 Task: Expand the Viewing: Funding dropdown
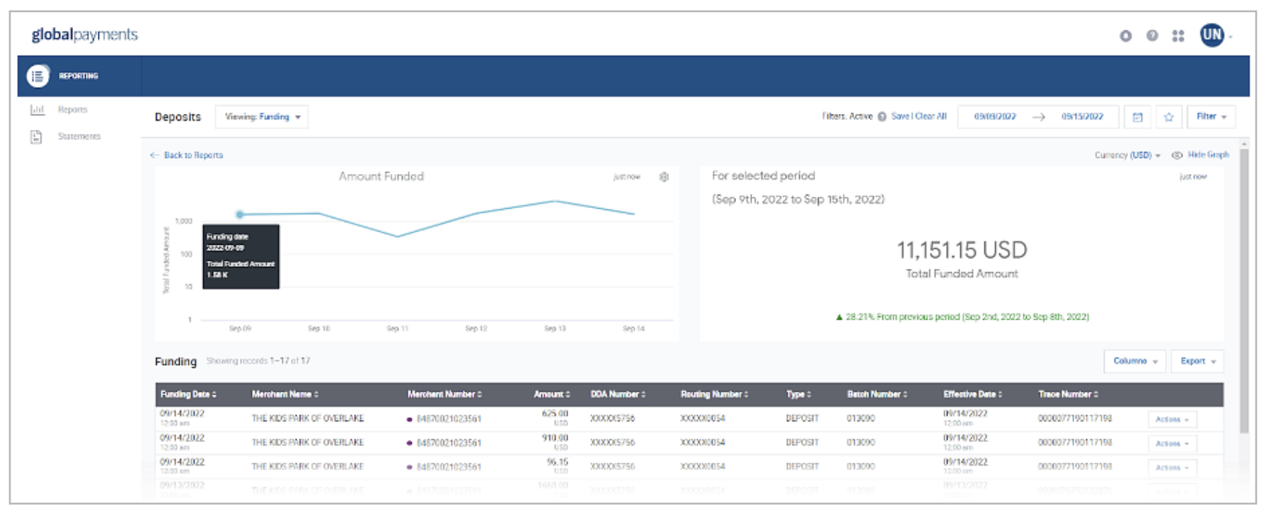point(263,117)
